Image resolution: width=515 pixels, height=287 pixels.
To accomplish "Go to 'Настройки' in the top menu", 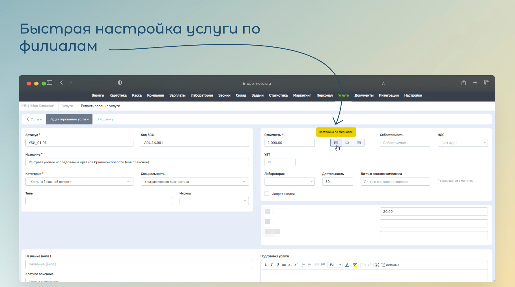I will (x=413, y=95).
